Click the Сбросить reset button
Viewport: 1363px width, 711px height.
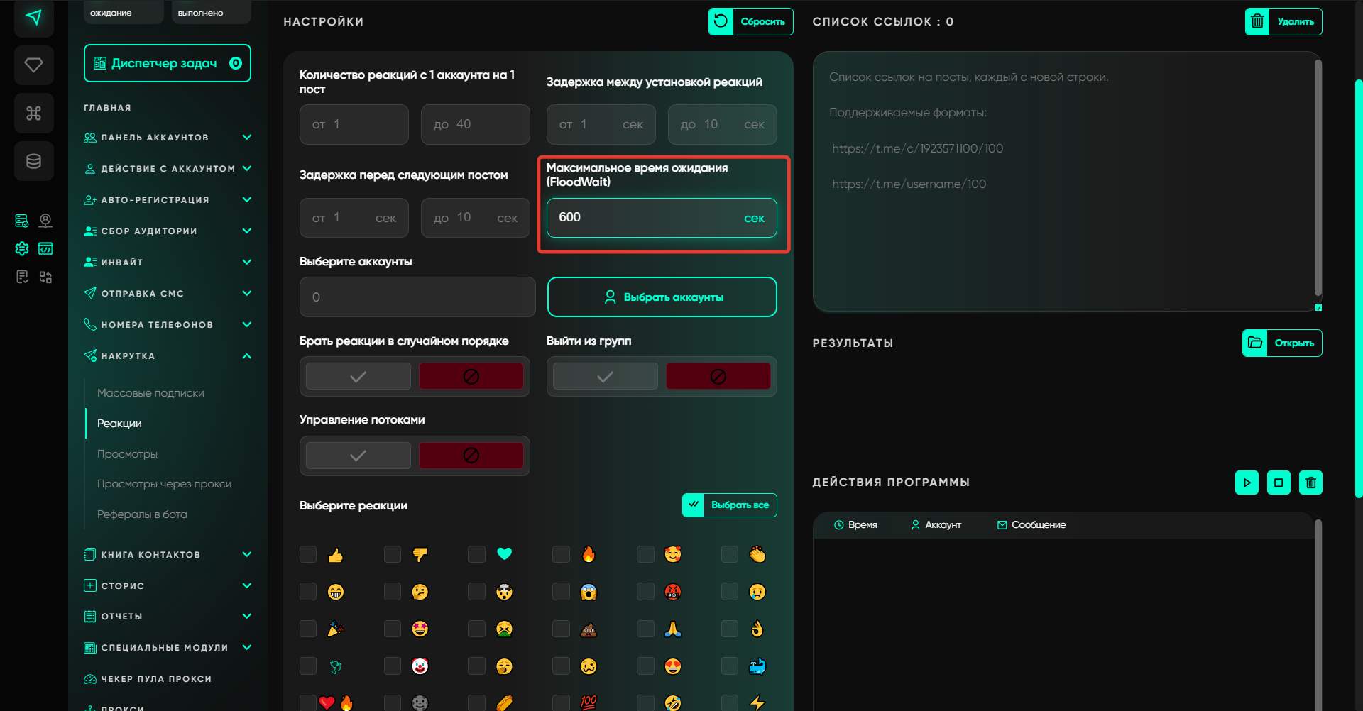[x=750, y=22]
